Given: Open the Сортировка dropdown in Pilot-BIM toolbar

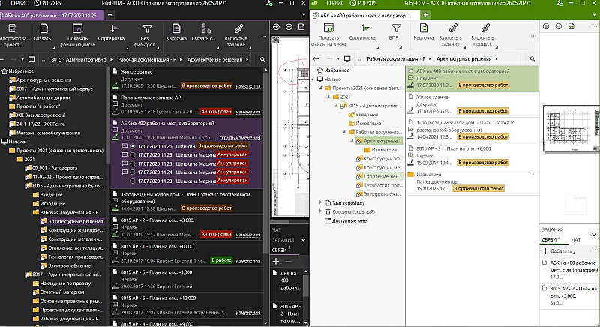Looking at the screenshot, I should click(111, 33).
